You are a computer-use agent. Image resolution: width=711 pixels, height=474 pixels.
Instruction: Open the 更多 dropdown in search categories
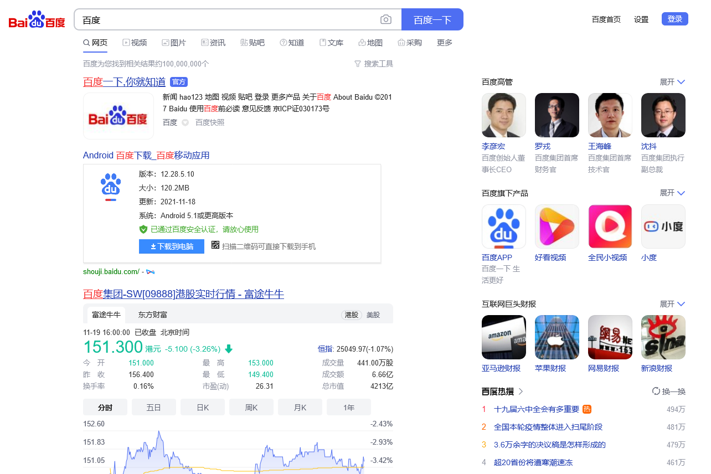click(444, 43)
